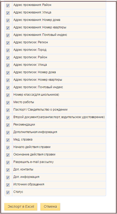The width and height of the screenshot is (117, 214).
Task: Toggle Адрес проживания: Номер квартиры checkbox
Action: coord(8,28)
